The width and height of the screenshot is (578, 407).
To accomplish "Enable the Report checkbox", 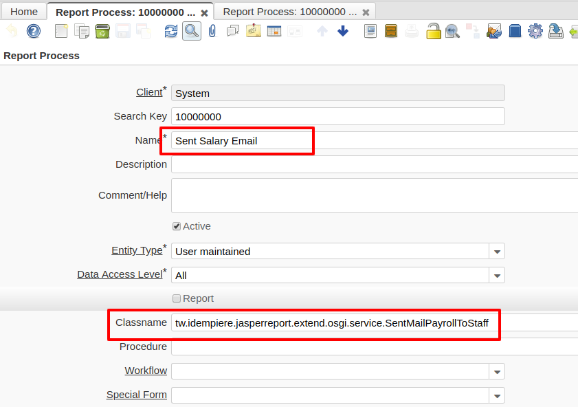I will (177, 298).
